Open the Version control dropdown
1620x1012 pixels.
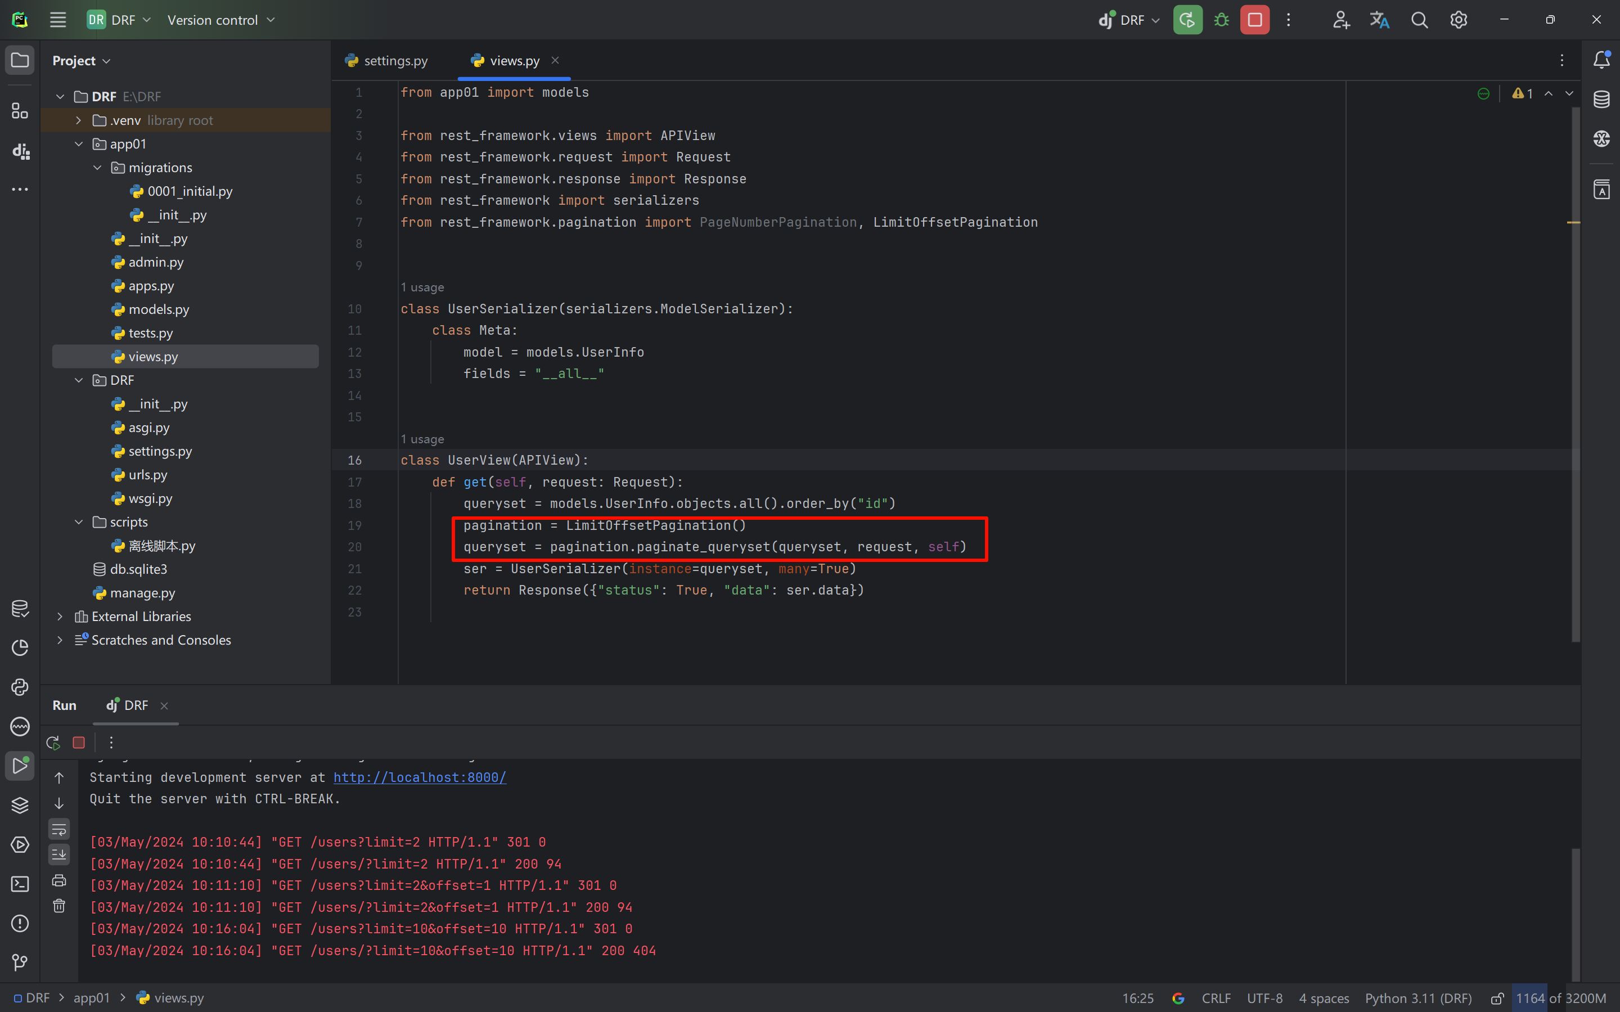[x=221, y=20]
